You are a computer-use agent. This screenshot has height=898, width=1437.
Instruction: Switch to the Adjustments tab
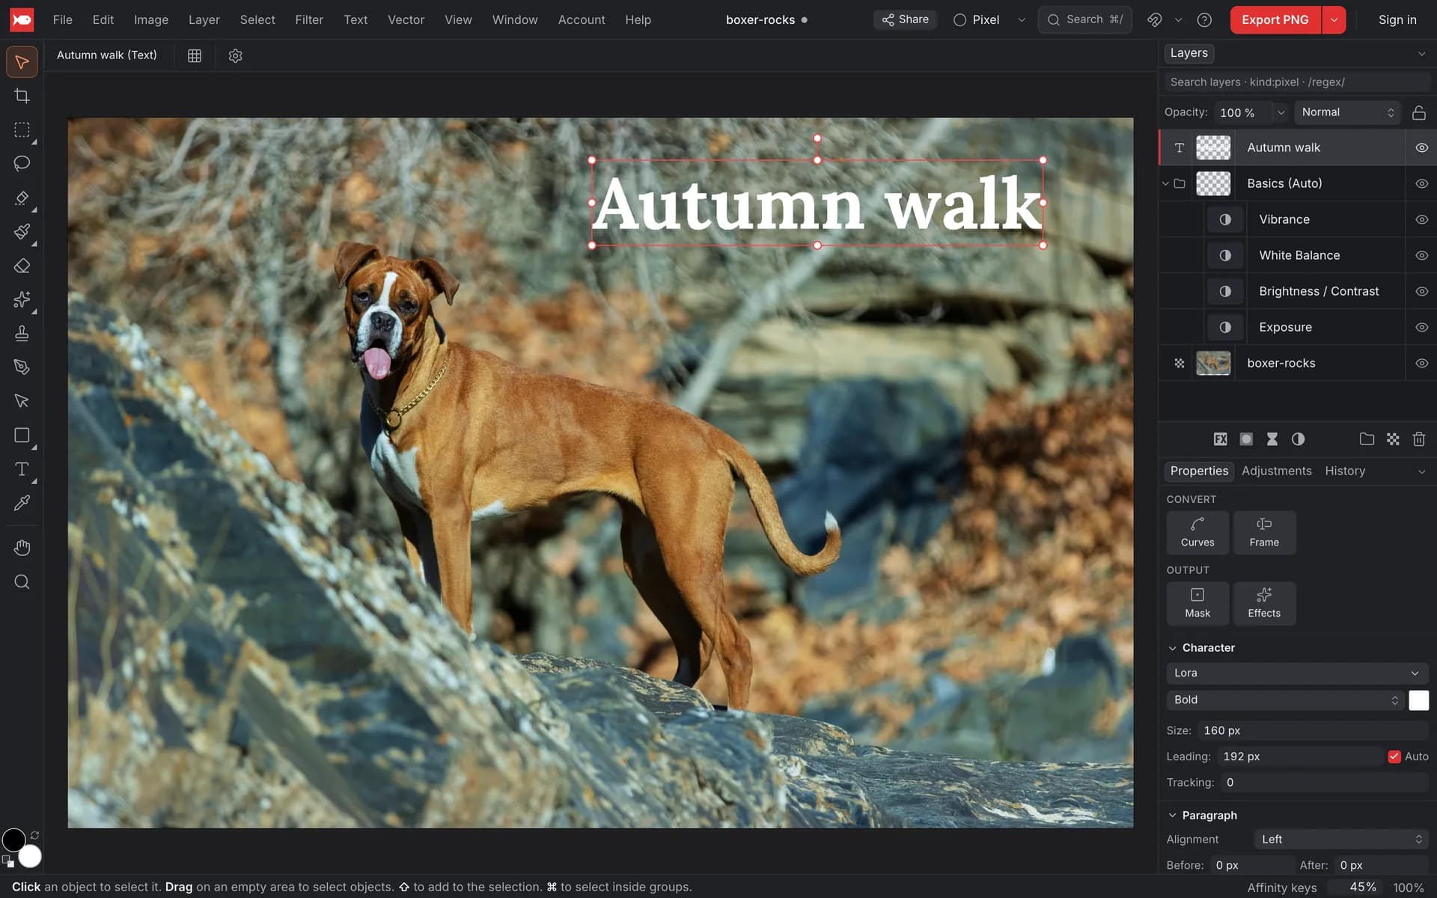pyautogui.click(x=1276, y=471)
